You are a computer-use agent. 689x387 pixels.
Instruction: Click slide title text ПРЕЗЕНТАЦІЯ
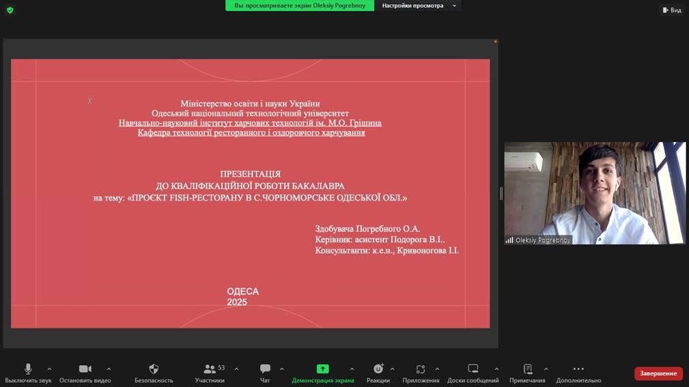pos(251,174)
